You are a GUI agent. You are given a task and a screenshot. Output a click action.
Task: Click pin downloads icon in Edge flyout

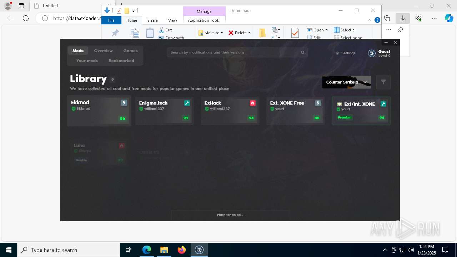pyautogui.click(x=401, y=30)
